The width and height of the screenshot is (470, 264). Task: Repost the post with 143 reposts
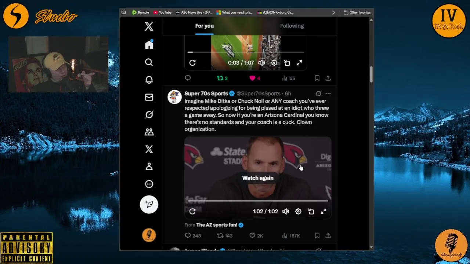coord(225,235)
